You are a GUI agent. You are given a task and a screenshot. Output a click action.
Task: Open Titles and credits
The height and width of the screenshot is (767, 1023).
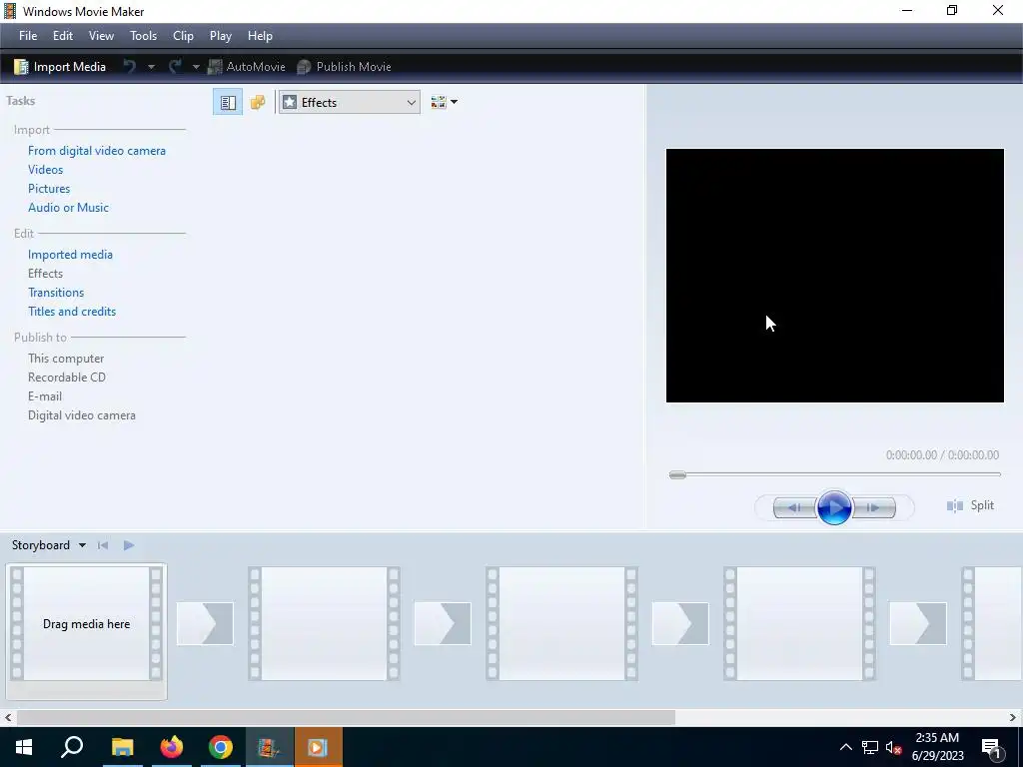[72, 312]
